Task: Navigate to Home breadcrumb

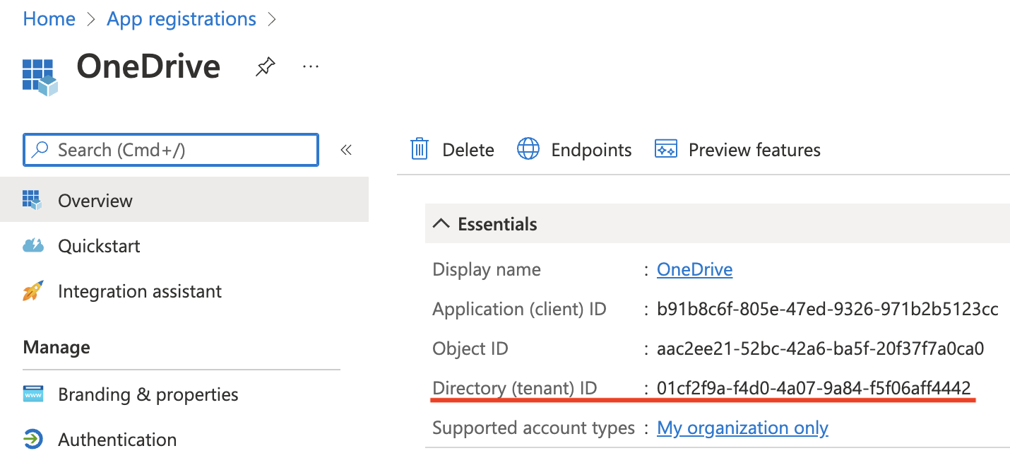Action: (x=49, y=18)
